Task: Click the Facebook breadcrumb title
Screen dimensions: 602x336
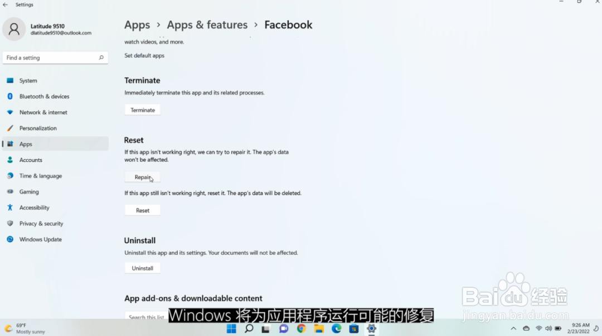Action: 288,25
